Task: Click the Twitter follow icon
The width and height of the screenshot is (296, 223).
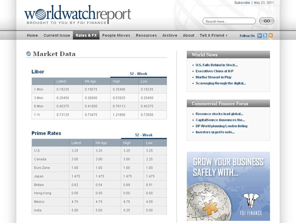Action: (x=265, y=35)
